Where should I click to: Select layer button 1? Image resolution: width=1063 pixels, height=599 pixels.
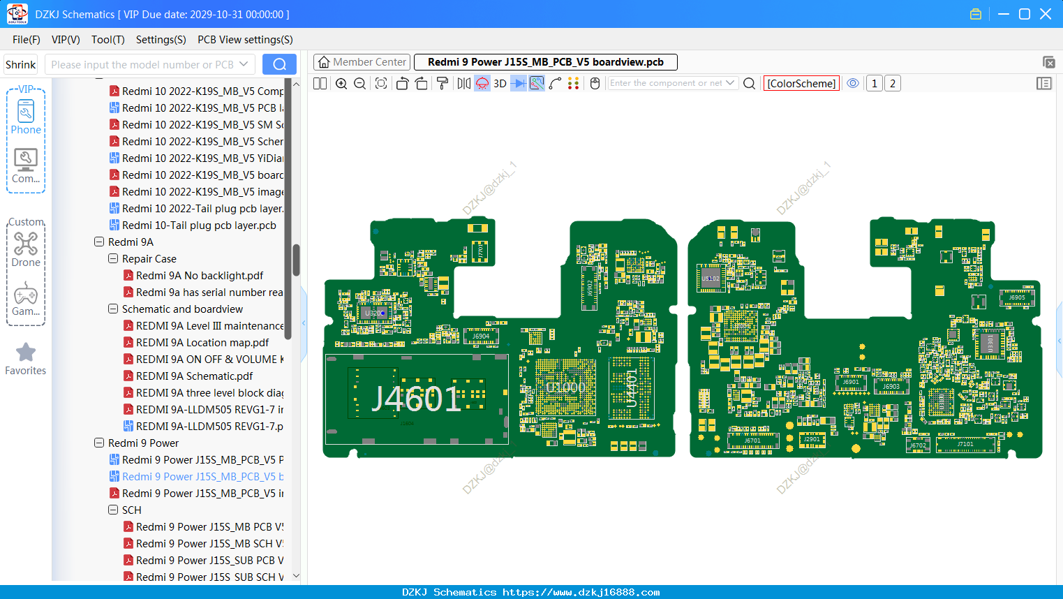tap(875, 83)
